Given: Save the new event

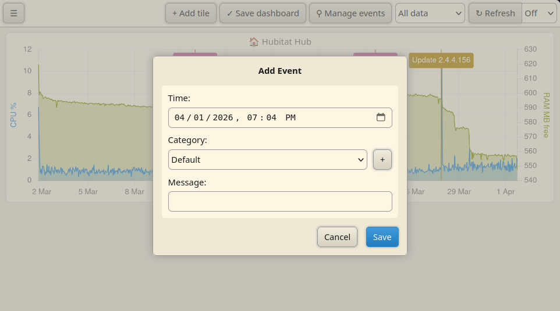Looking at the screenshot, I should click(382, 237).
